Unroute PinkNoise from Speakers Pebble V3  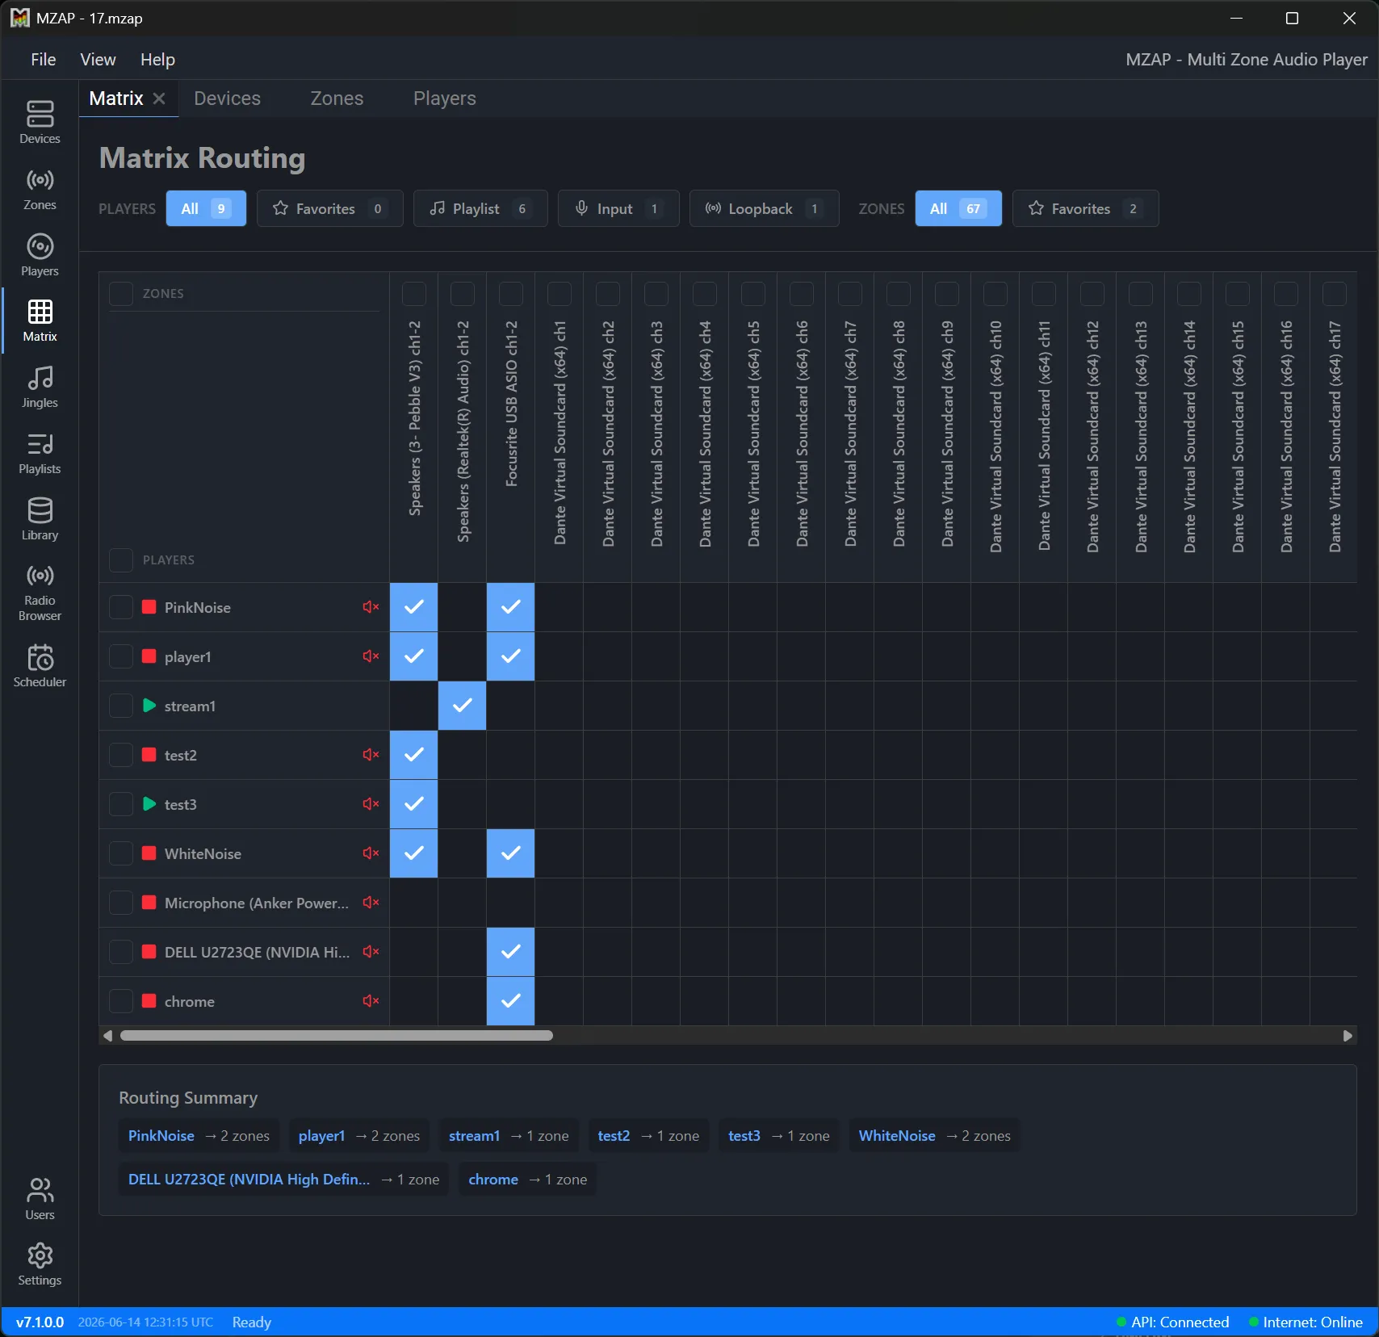[414, 607]
